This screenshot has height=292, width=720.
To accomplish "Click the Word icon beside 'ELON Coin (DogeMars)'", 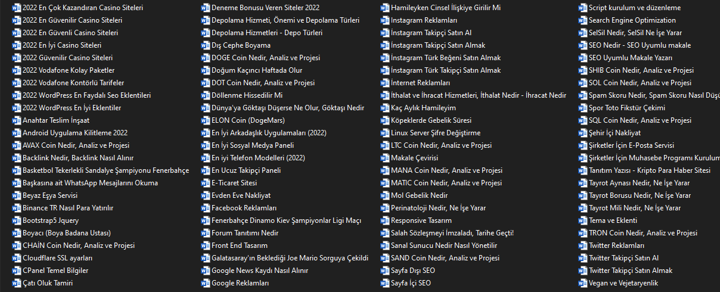I will point(206,120).
